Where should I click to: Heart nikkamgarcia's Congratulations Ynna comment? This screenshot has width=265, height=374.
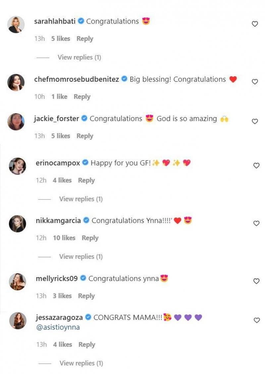point(256,223)
